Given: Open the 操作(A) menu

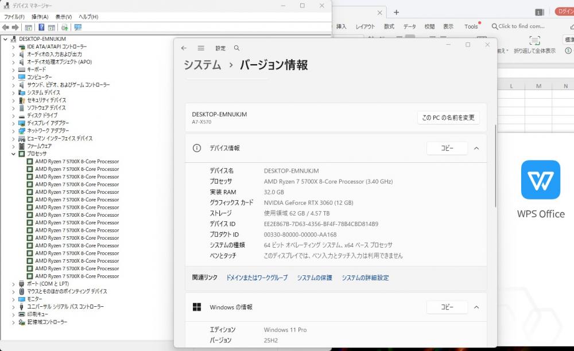Looking at the screenshot, I should [40, 17].
